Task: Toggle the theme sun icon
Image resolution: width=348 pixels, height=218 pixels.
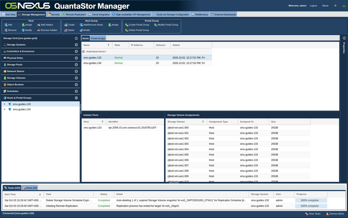Action: (335, 6)
